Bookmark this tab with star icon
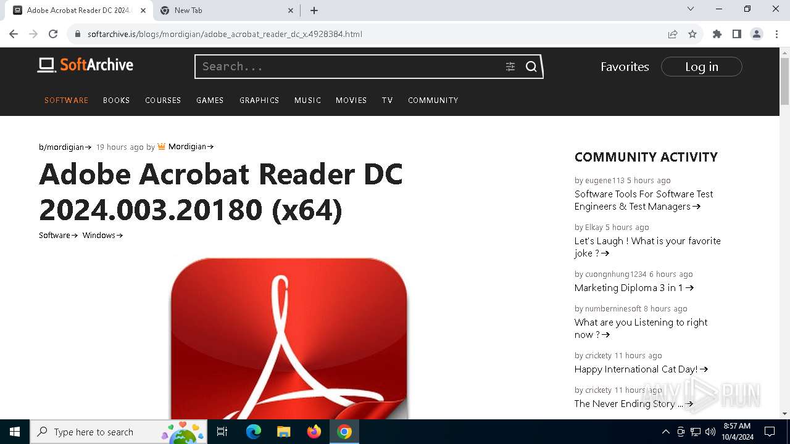The height and width of the screenshot is (444, 790). (x=692, y=34)
